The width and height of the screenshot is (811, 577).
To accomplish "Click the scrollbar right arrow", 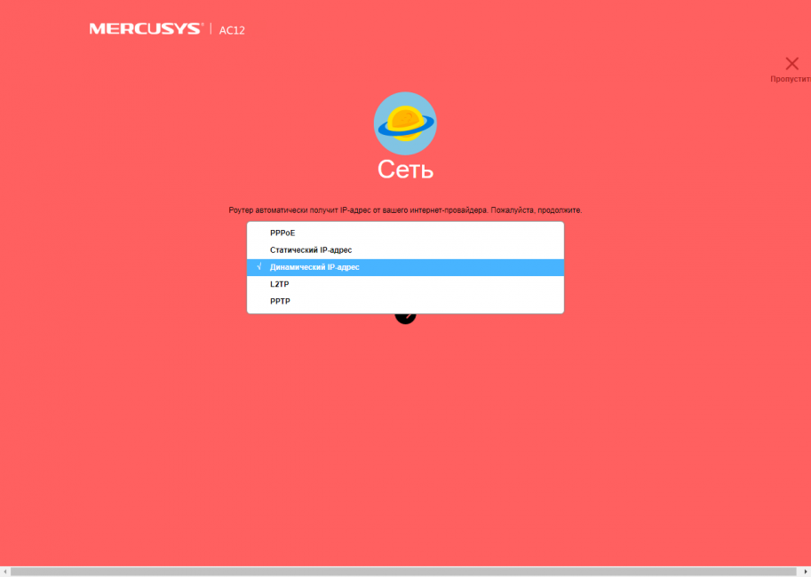I will 806,572.
